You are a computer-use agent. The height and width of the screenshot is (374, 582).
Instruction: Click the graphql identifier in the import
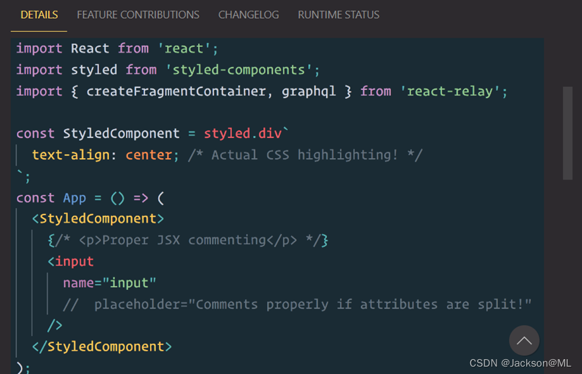point(309,91)
